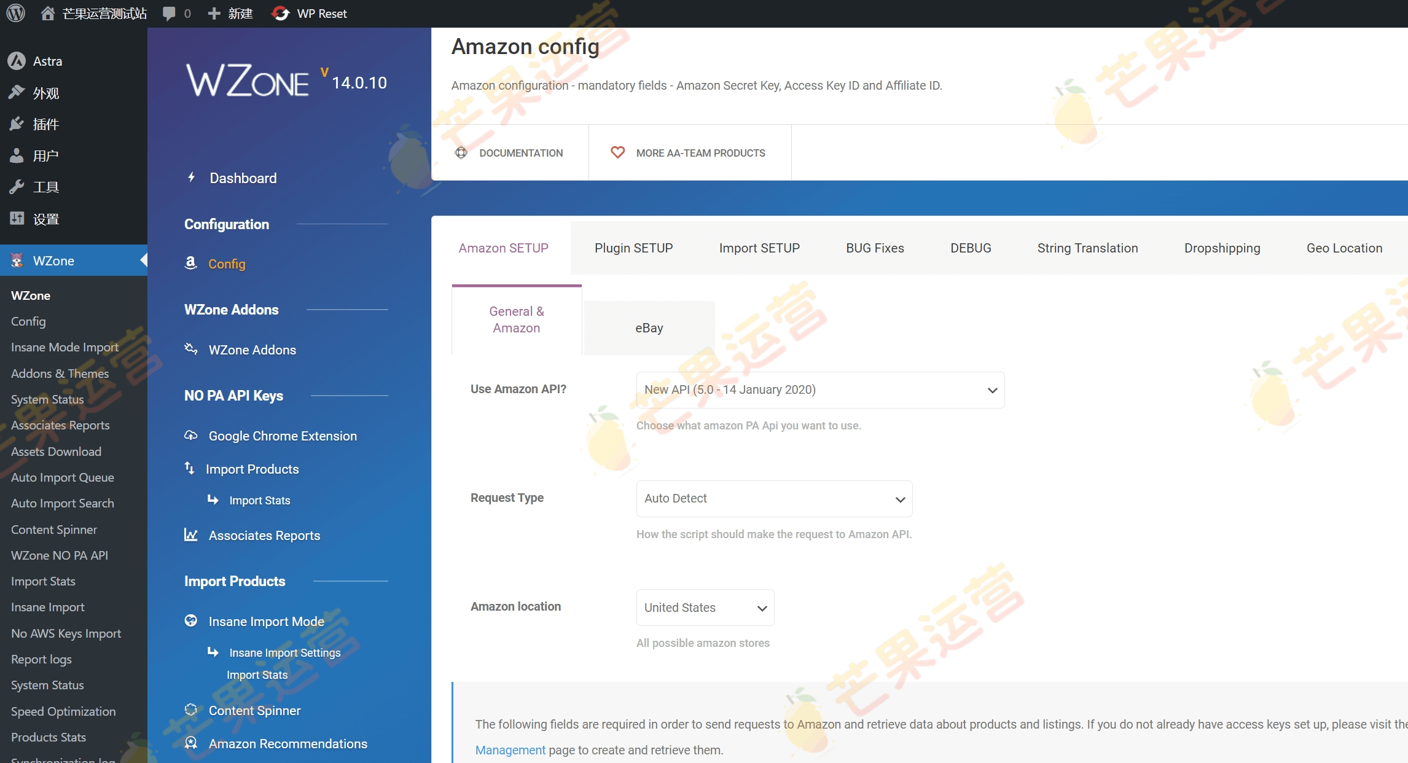Click the wrench icon next to 工具

point(17,186)
